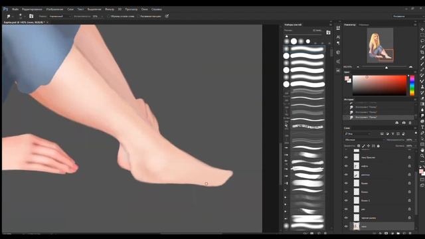Create new layer group folder icon
The image size is (425, 239).
point(398,233)
